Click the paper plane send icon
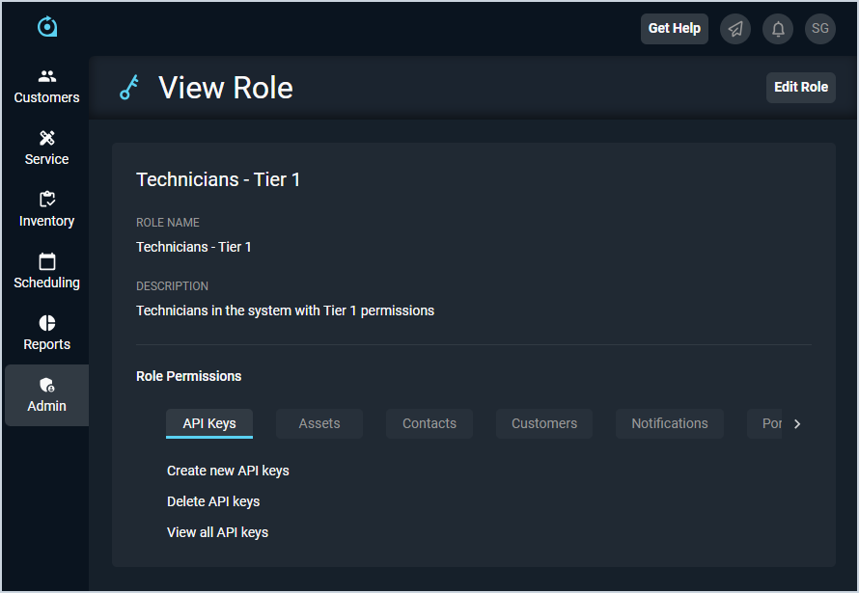Screen dimensions: 859x593 pyautogui.click(x=735, y=29)
